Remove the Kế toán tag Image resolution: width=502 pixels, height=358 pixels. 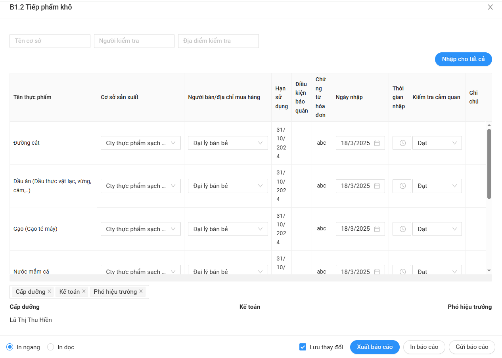click(84, 291)
